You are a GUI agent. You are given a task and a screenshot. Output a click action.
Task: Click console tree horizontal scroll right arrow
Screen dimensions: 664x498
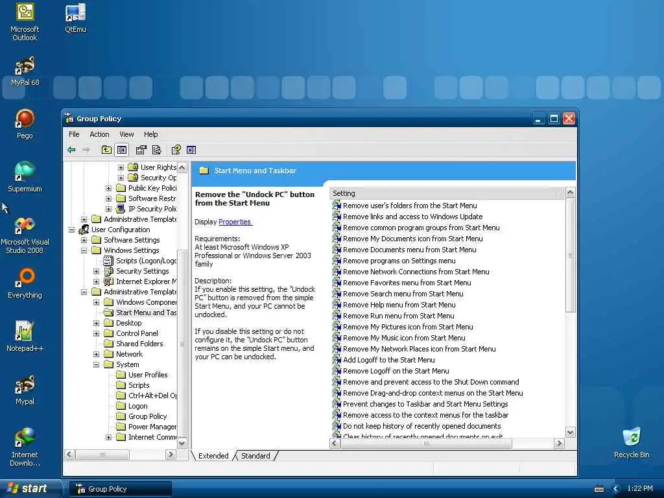coord(171,455)
